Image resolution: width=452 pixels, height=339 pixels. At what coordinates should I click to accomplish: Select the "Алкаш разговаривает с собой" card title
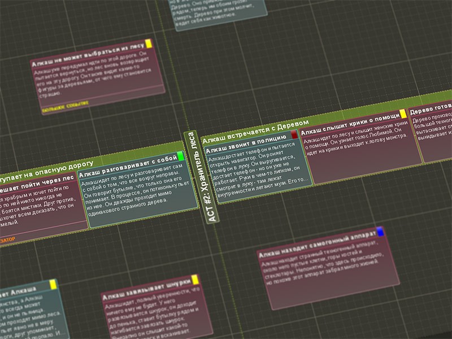127,163
